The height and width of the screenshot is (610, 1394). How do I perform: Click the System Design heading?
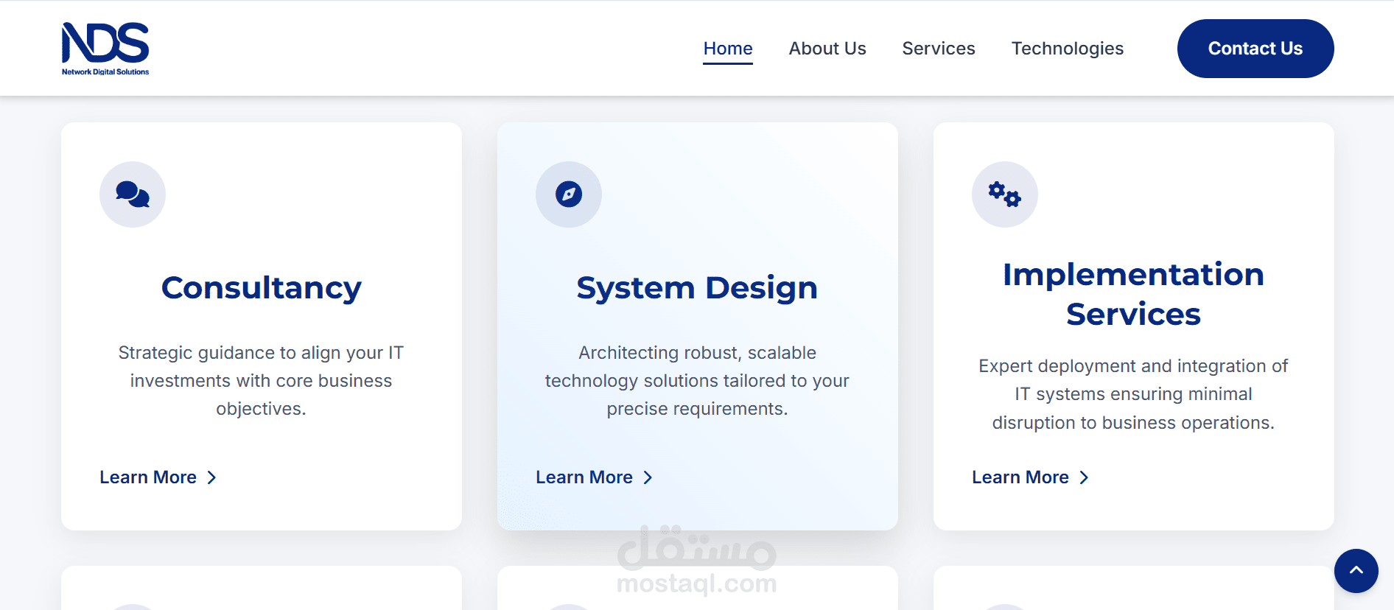[697, 288]
